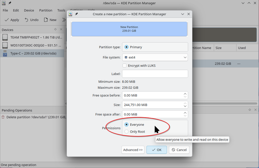Confirm with the OK button
259x168 pixels.
click(x=157, y=150)
